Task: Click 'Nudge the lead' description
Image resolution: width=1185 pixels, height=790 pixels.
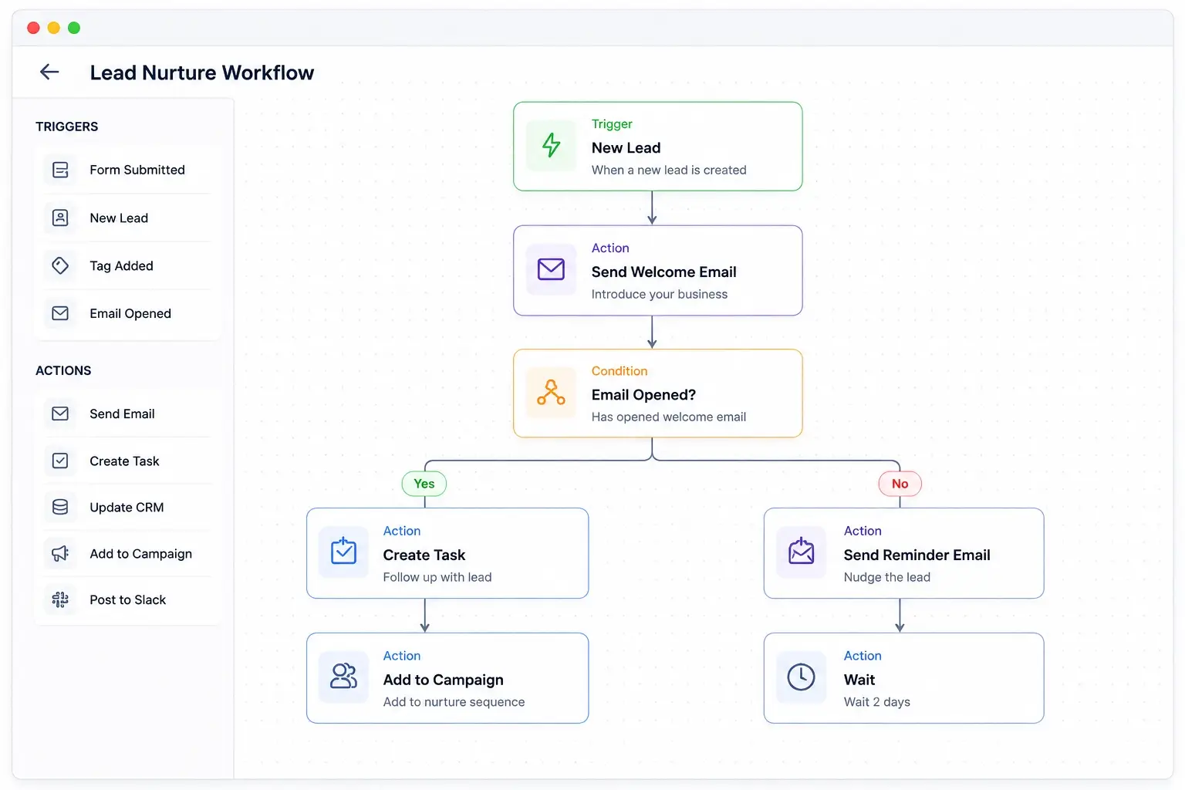Action: (886, 577)
